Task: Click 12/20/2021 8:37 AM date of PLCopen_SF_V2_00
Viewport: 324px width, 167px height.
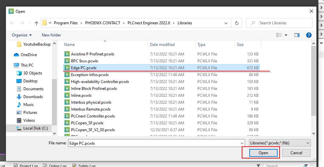Action: [x=167, y=130]
